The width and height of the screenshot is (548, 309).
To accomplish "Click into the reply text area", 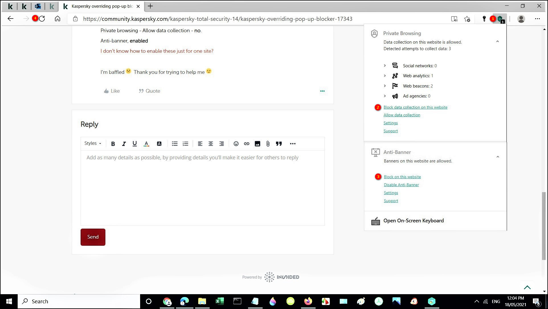I will coord(202,188).
